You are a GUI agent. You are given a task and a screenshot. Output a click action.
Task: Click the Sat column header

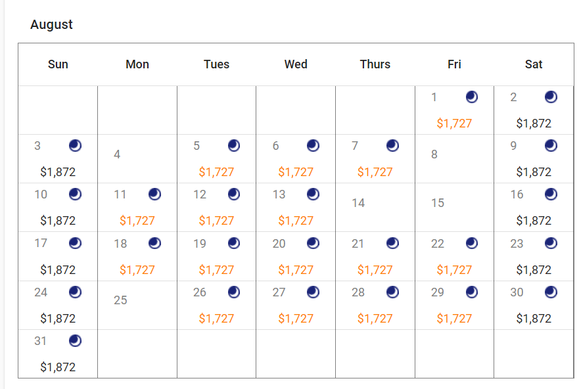coord(534,64)
